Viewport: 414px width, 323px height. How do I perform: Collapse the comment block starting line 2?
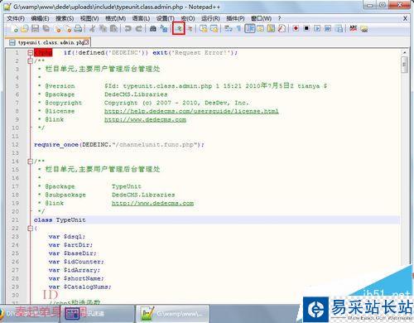31,60
